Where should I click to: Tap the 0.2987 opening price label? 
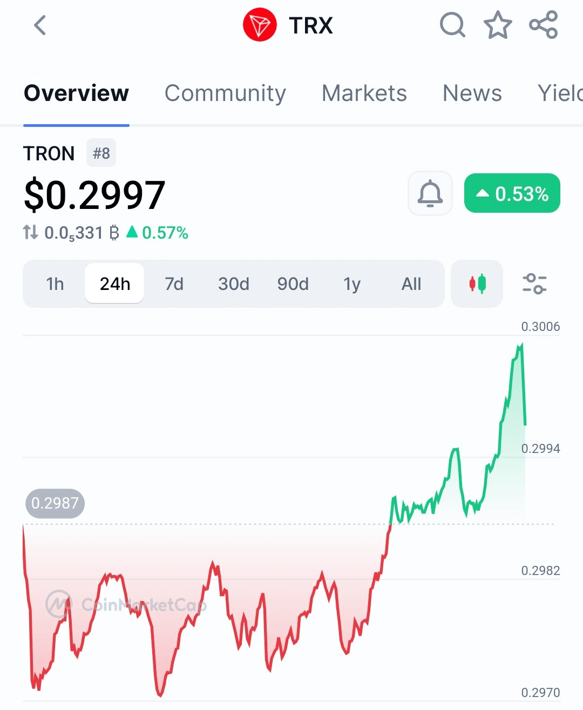click(x=55, y=503)
